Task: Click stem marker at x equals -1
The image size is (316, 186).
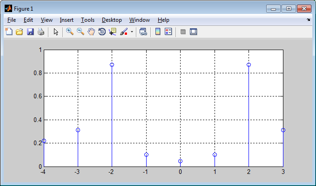Action: (x=146, y=154)
